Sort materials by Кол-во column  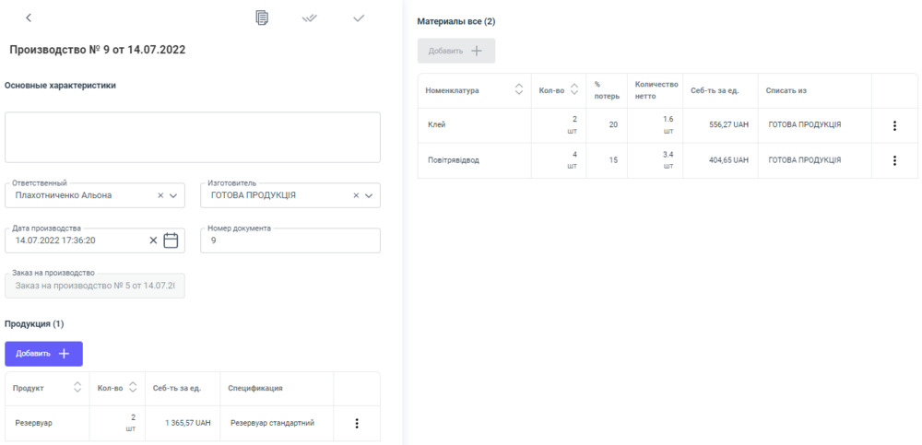click(x=574, y=90)
